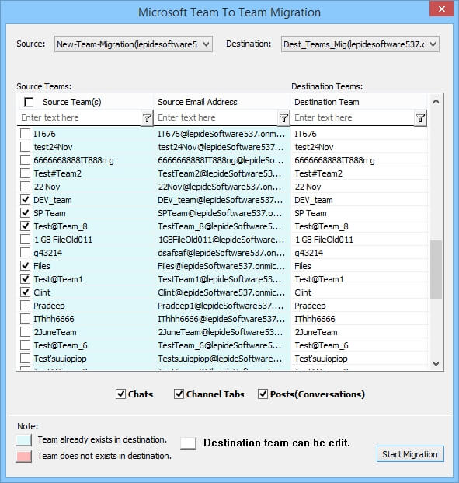The width and height of the screenshot is (459, 483).
Task: Click email cell starting 'dsafsaf@lepideSoftware537'
Action: pyautogui.click(x=221, y=253)
